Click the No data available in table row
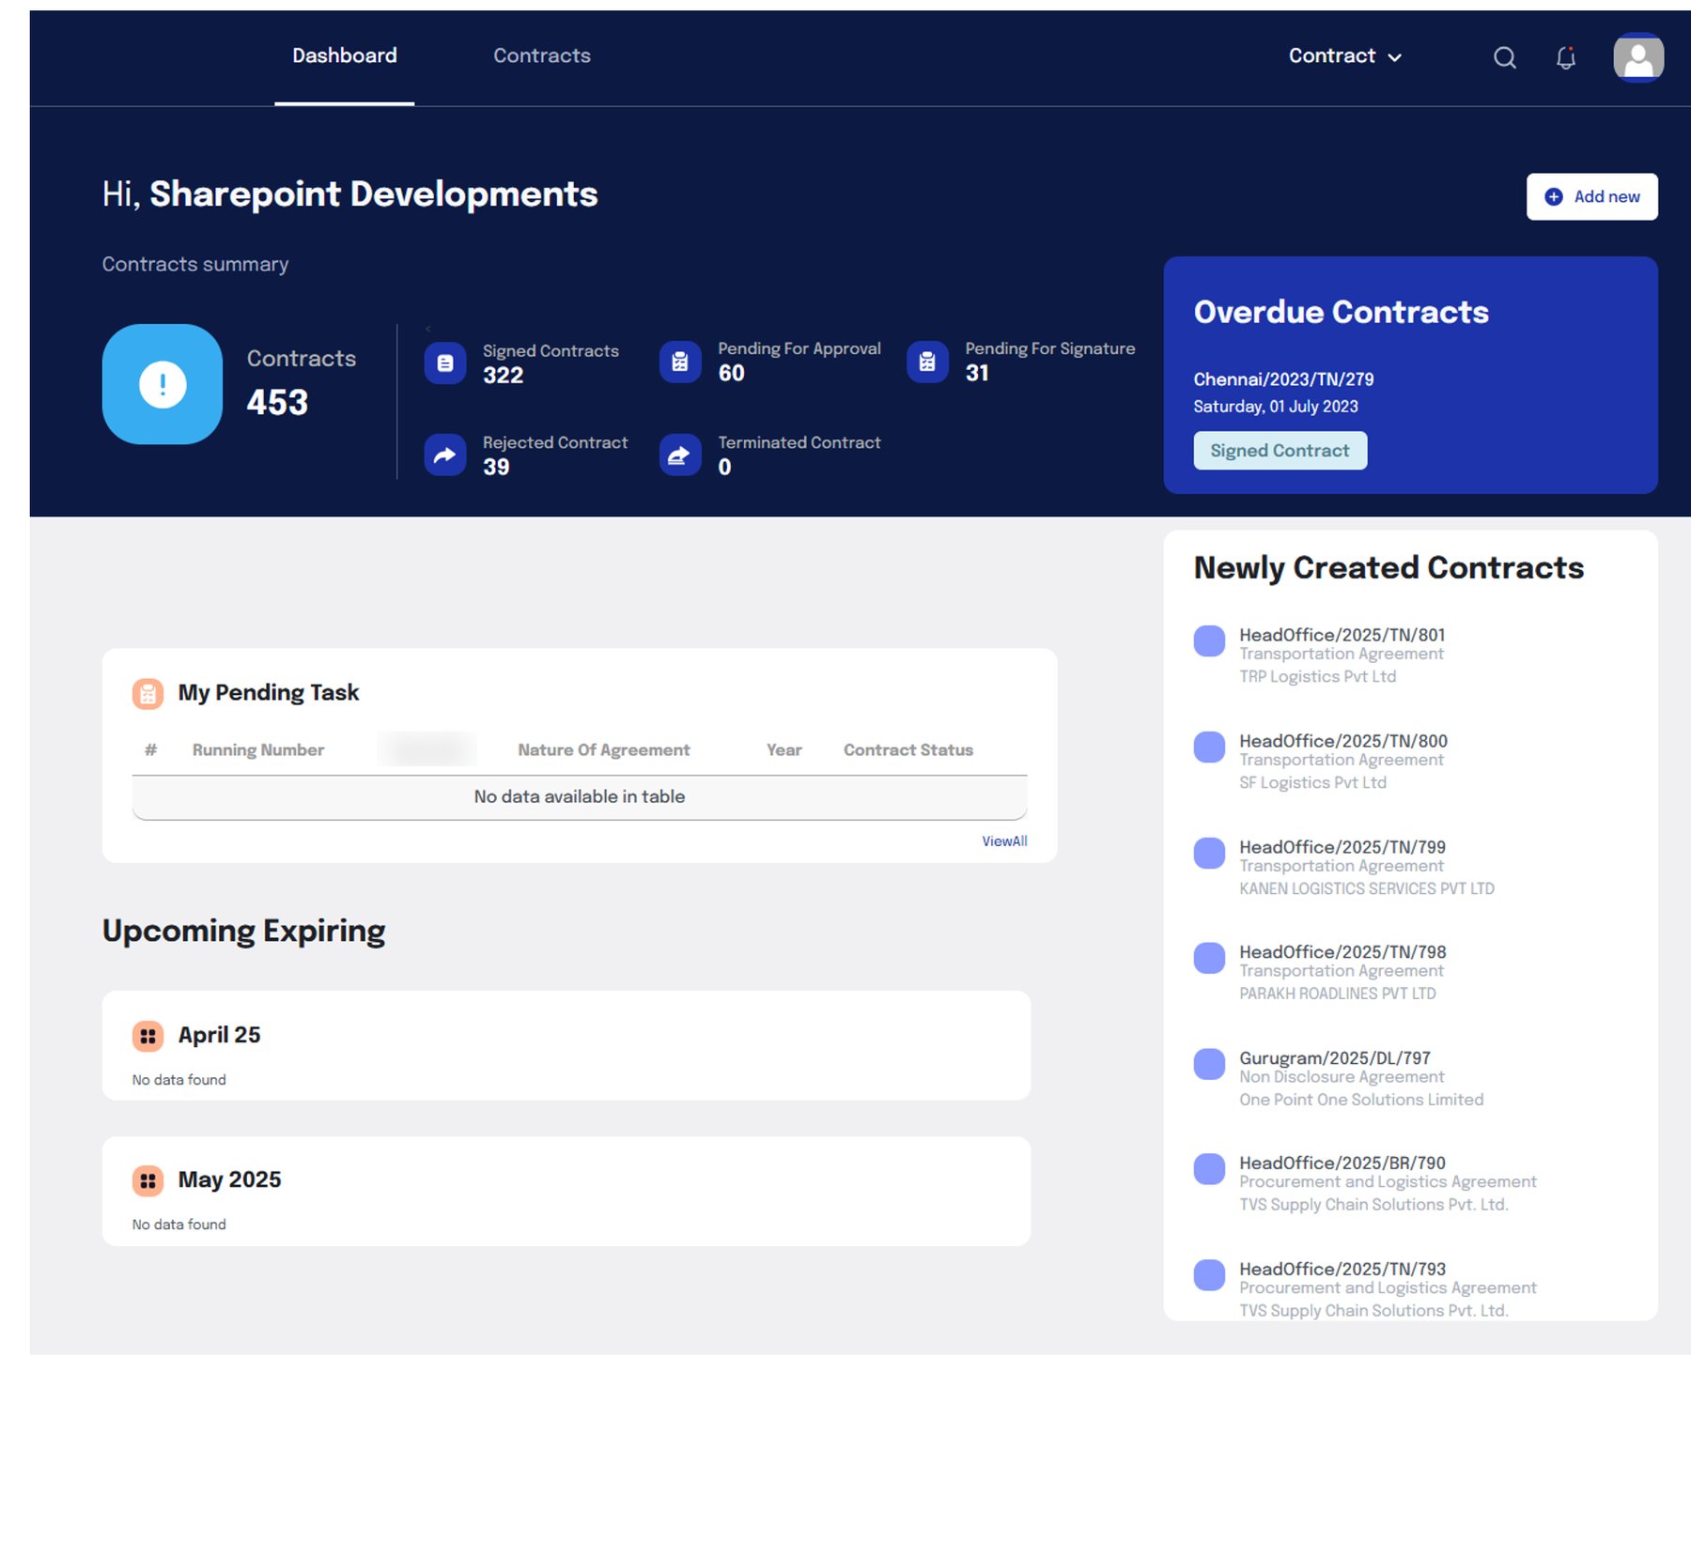The height and width of the screenshot is (1557, 1691). (x=580, y=797)
